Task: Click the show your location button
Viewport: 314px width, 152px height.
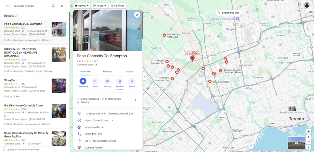Action: click(x=309, y=131)
